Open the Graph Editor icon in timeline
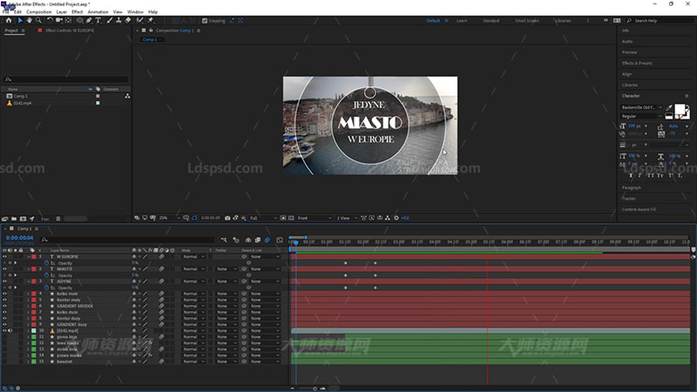The height and width of the screenshot is (392, 697). 280,240
